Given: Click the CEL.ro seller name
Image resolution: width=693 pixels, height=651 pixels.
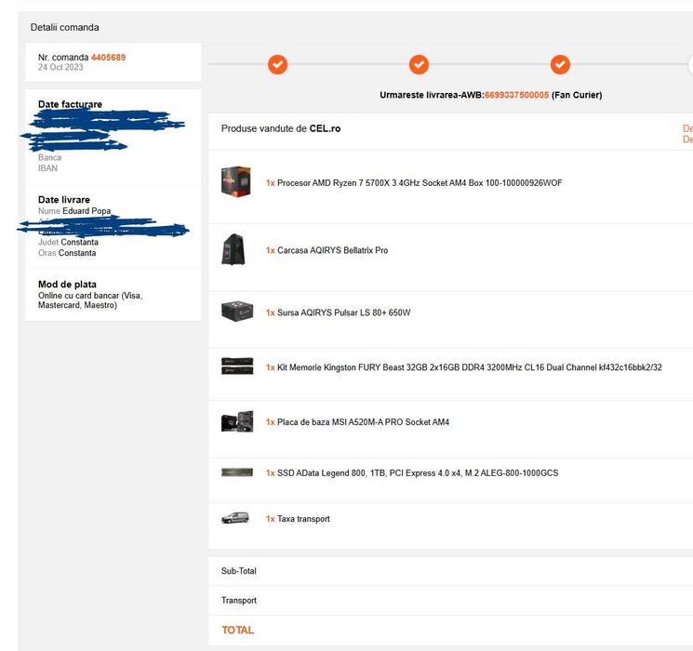Looking at the screenshot, I should tap(325, 128).
